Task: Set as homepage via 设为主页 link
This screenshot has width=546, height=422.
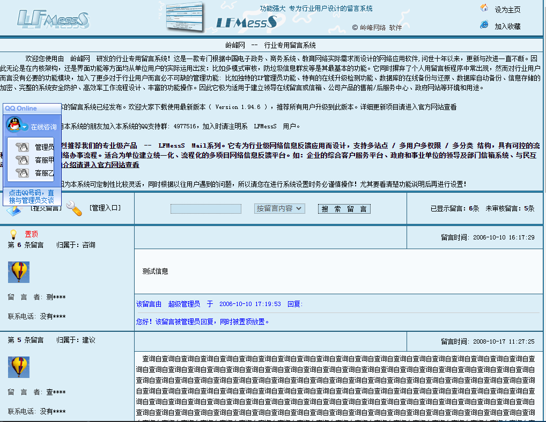Action: (507, 10)
